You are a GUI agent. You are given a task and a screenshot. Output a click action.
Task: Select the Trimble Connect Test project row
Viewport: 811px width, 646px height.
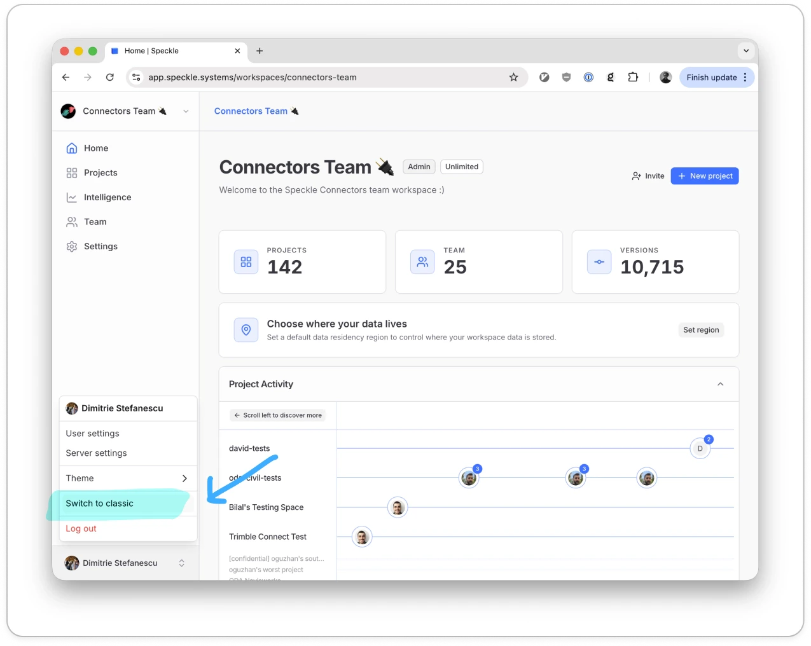coord(268,537)
